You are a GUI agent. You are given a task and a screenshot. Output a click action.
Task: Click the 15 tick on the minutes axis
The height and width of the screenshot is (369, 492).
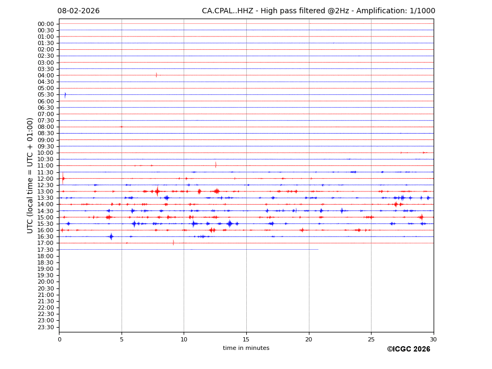[246, 339]
